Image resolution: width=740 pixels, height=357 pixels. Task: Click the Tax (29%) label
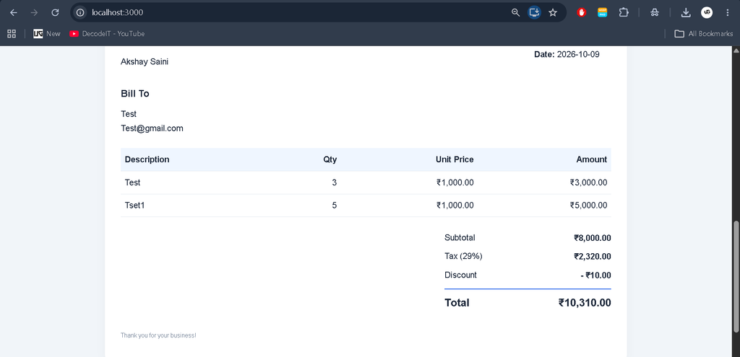(463, 256)
